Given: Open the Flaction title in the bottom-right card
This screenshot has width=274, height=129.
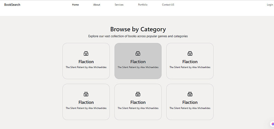Looking at the screenshot, I should pos(190,102).
